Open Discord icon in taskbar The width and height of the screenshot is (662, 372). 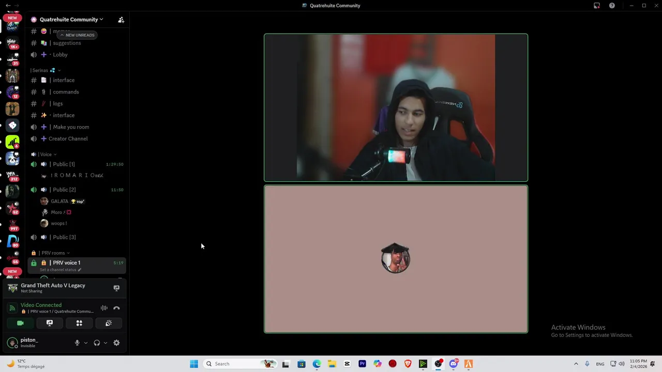click(x=454, y=364)
